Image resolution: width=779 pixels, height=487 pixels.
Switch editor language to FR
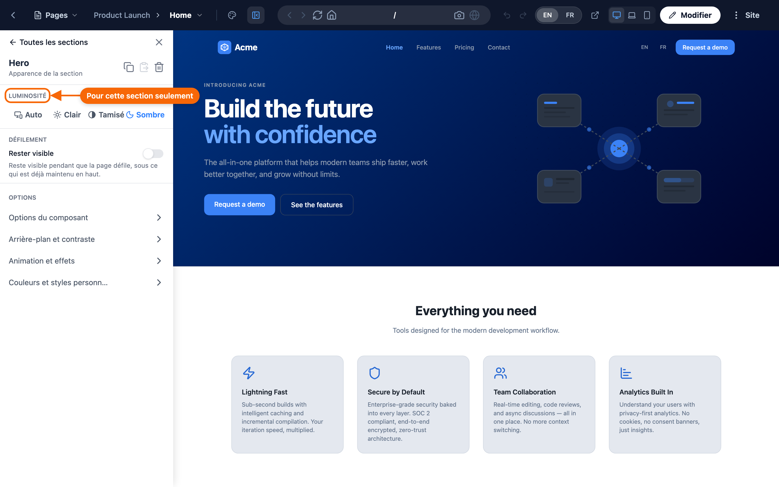pos(570,15)
